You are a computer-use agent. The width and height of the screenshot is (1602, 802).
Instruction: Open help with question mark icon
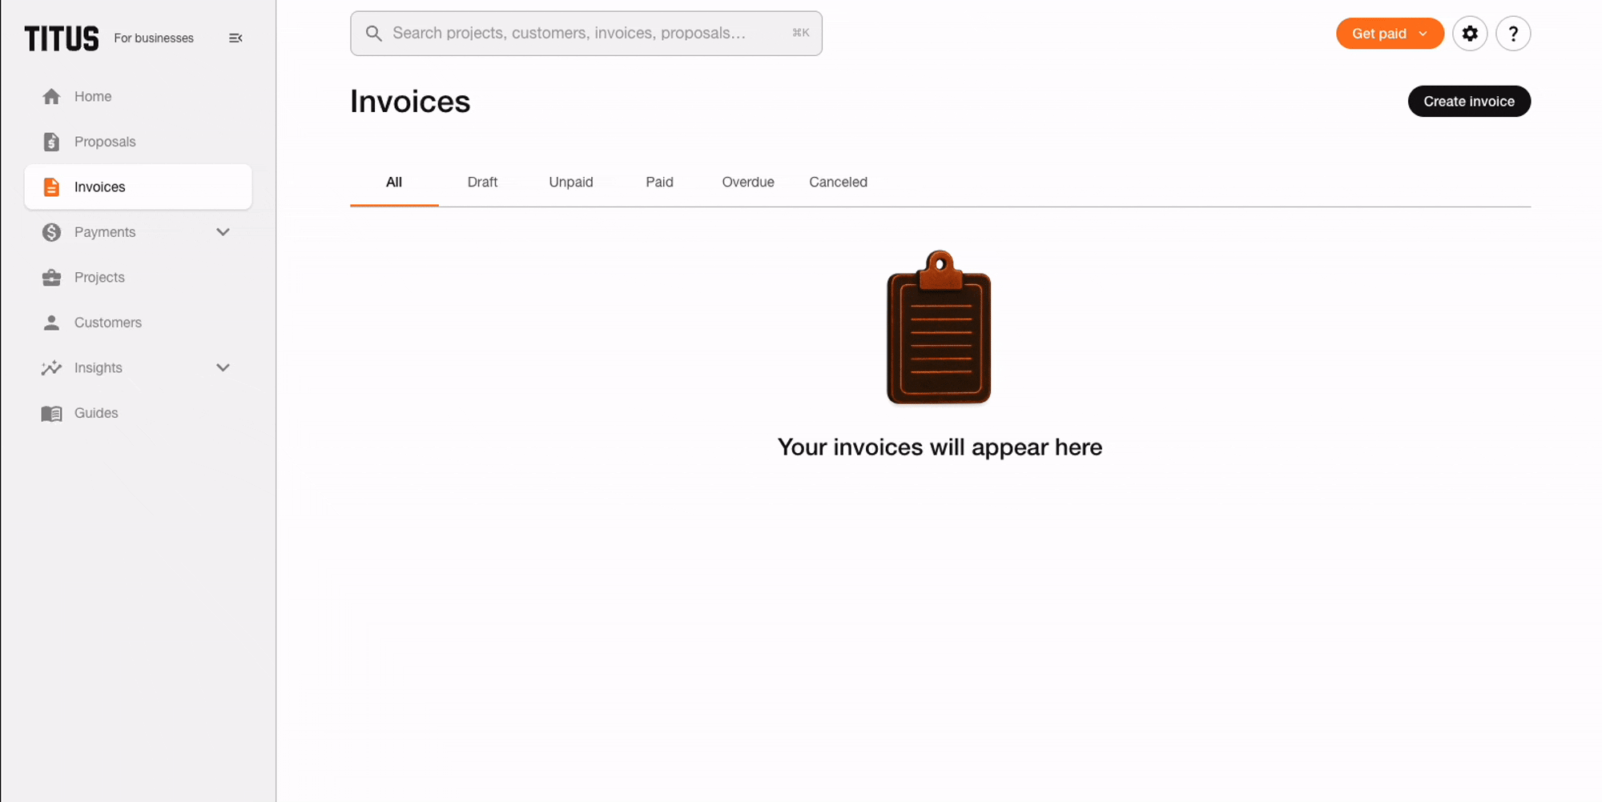tap(1513, 34)
